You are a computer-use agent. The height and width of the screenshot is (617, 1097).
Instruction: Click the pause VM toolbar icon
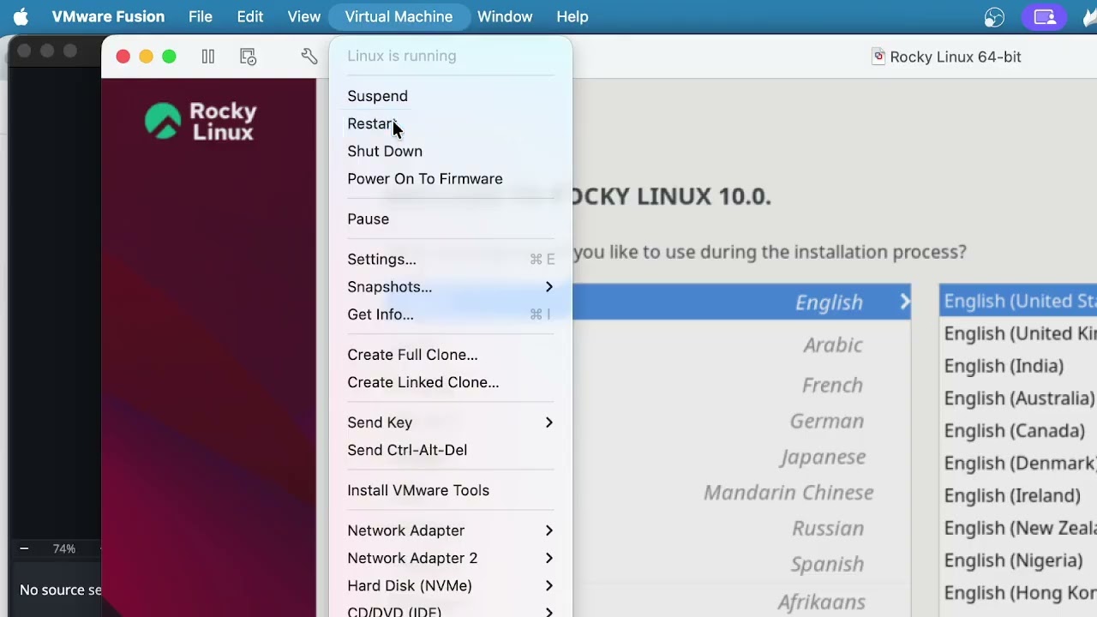pyautogui.click(x=208, y=57)
